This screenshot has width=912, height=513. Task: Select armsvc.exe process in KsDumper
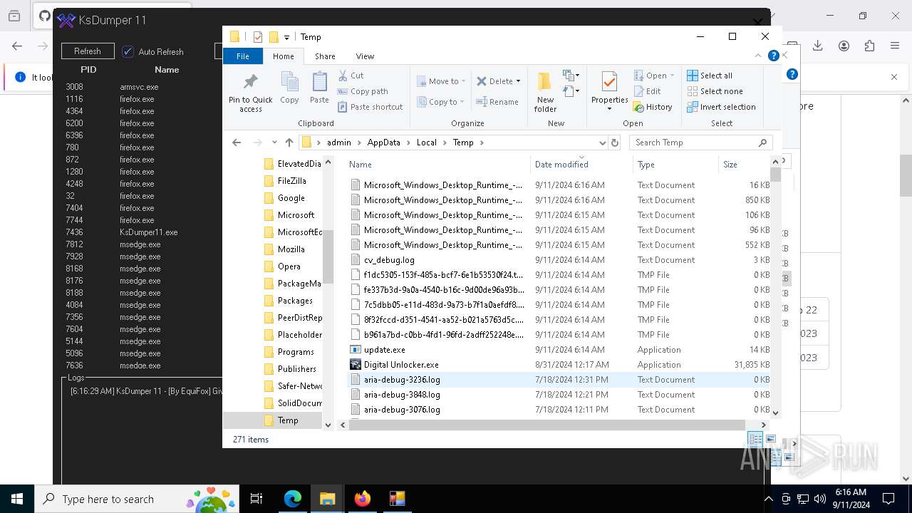tap(142, 87)
